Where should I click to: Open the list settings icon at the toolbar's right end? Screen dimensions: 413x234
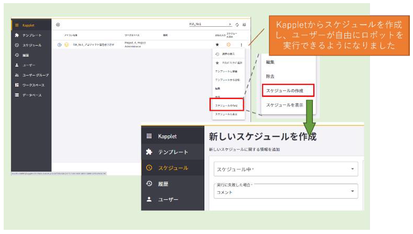[244, 25]
